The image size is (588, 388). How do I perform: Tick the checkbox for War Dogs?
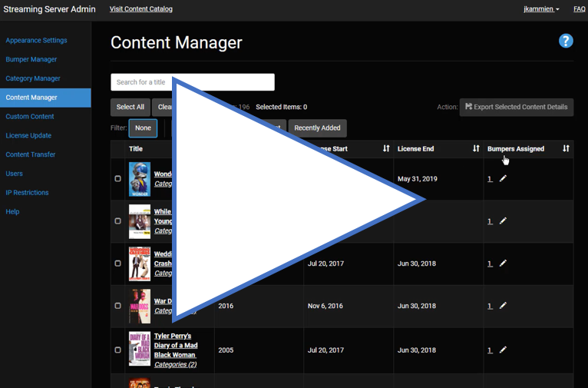(117, 305)
